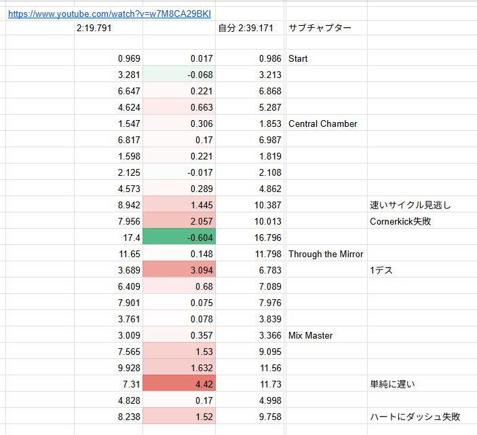Select the cell with 6.868
This screenshot has height=435, width=477.
tap(250, 91)
